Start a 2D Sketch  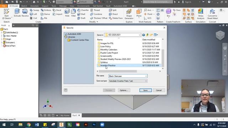point(6,14)
